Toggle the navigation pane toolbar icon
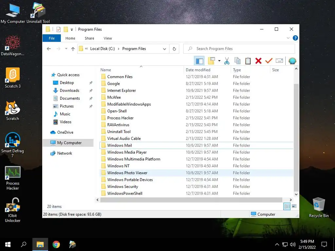Image resolution: width=335 pixels, height=251 pixels. pyautogui.click(x=199, y=61)
